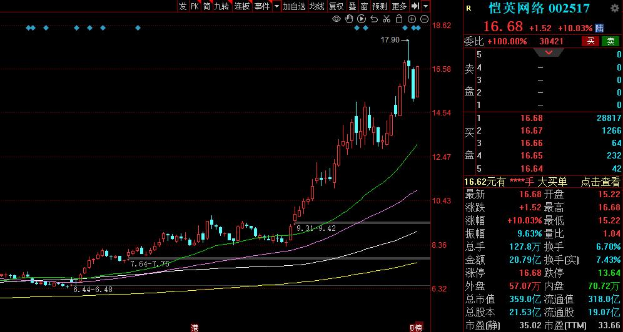Click bid level 4 price 16.65
Image resolution: width=623 pixels, height=332 pixels.
click(x=531, y=155)
